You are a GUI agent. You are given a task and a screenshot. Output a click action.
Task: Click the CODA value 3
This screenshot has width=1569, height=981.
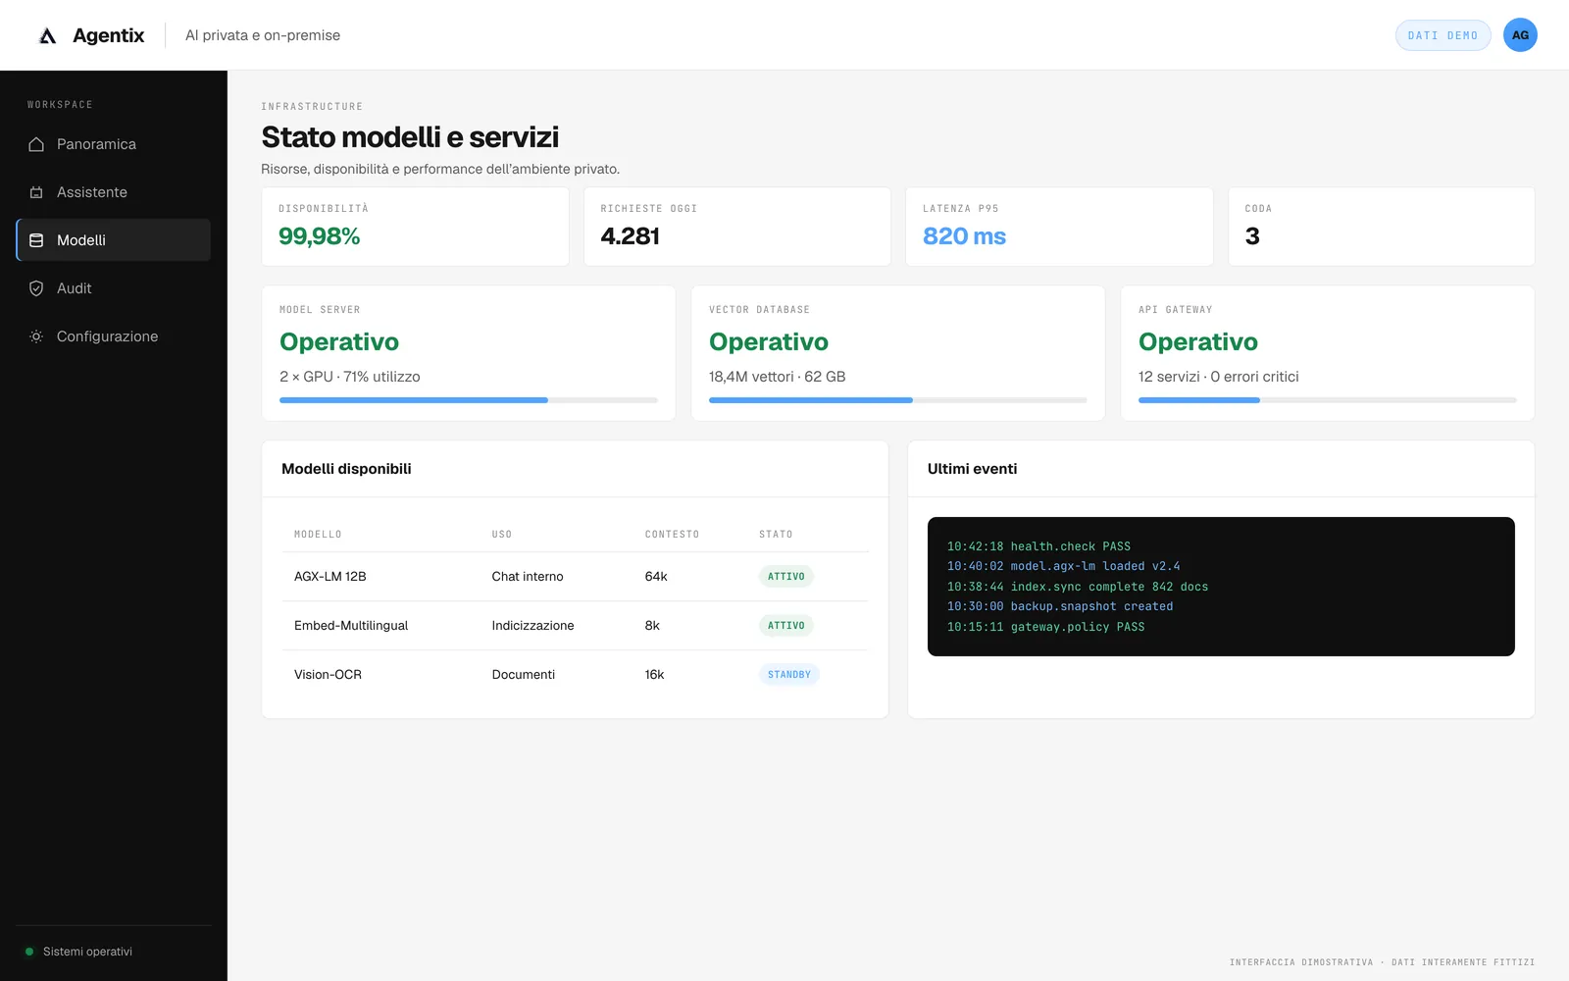pos(1252,236)
